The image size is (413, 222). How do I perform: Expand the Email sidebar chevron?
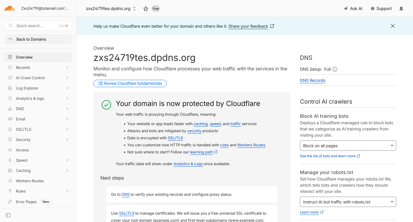(x=67, y=119)
